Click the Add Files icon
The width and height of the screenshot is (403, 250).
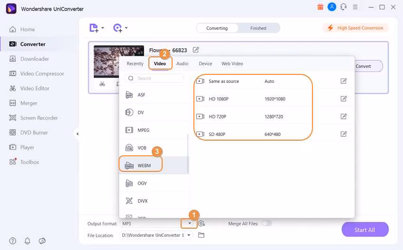point(94,28)
